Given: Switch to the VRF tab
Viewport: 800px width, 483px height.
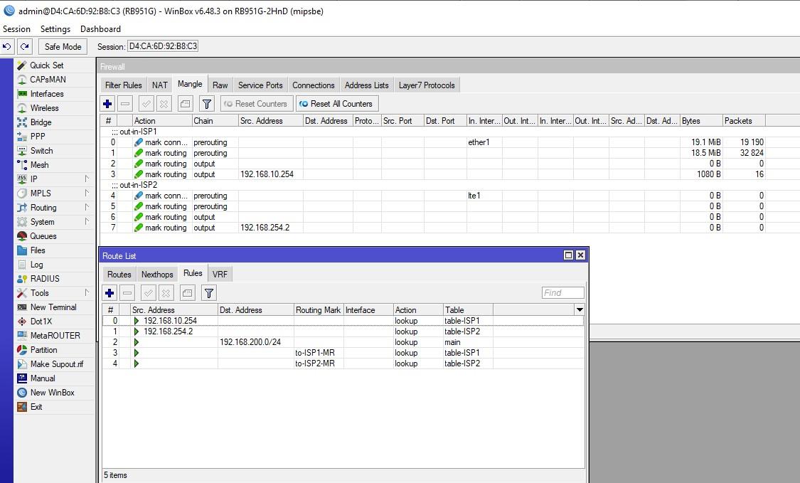Looking at the screenshot, I should coord(220,274).
